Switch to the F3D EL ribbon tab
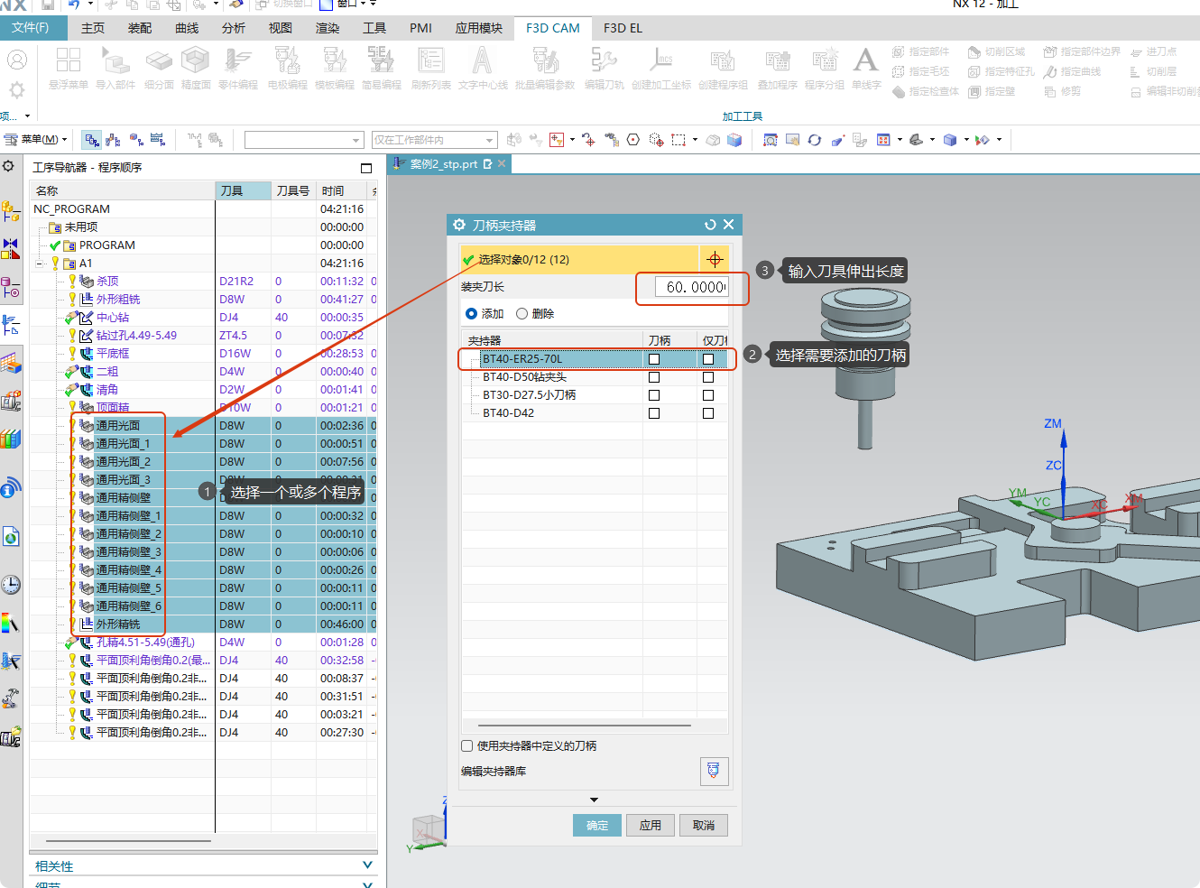This screenshot has width=1200, height=888. (x=623, y=28)
